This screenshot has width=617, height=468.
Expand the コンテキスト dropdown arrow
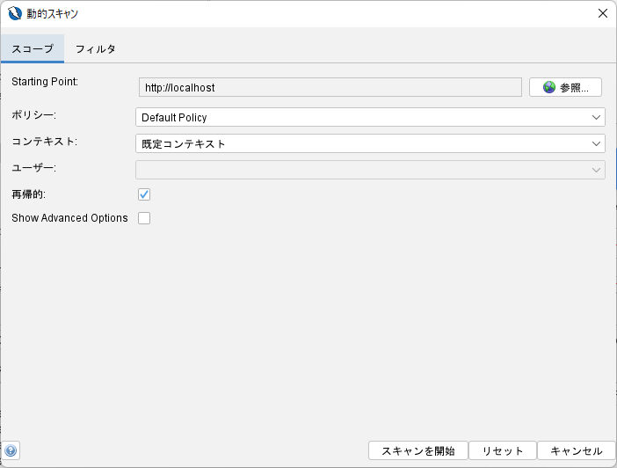596,143
